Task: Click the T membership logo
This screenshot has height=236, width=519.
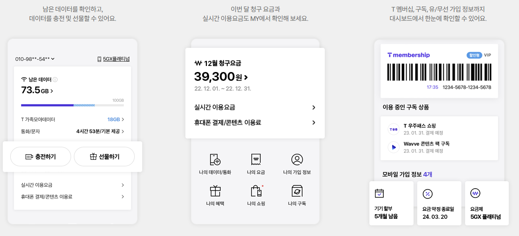Action: click(408, 55)
